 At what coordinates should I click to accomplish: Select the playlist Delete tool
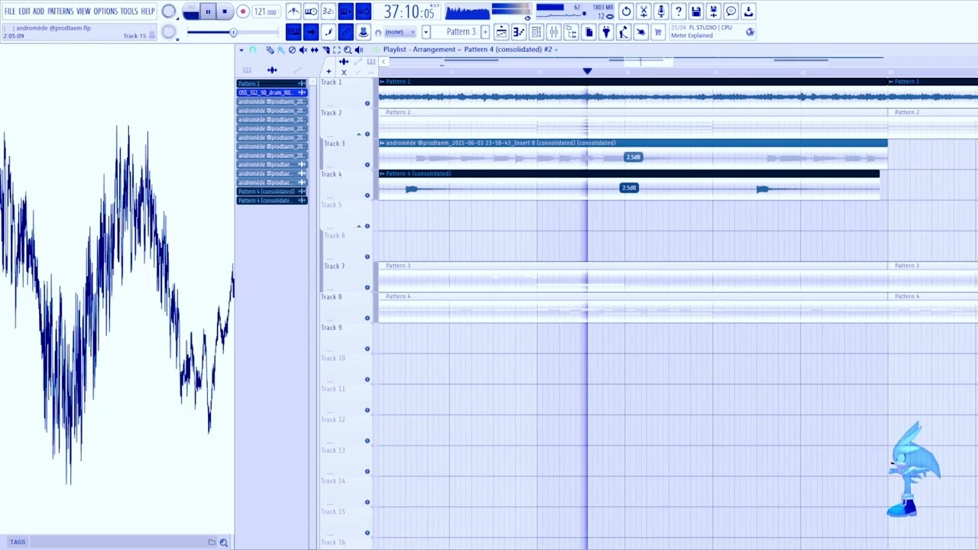pos(292,50)
